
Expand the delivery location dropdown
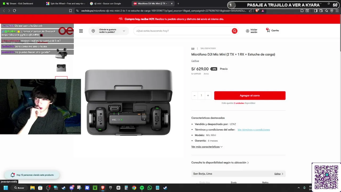[x=109, y=31]
